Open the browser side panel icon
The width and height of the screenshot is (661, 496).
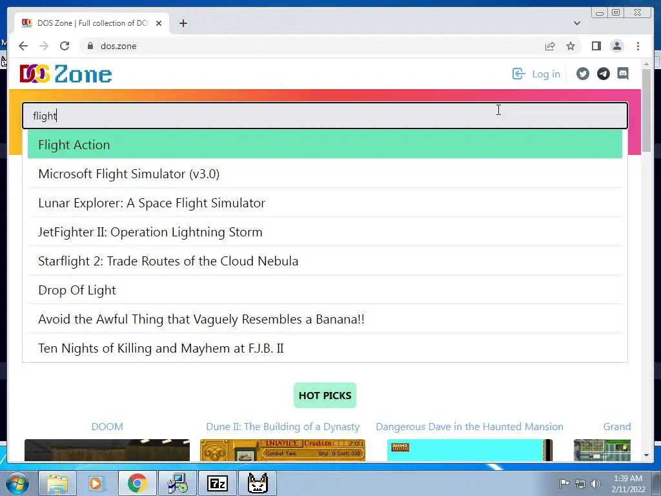pos(596,46)
